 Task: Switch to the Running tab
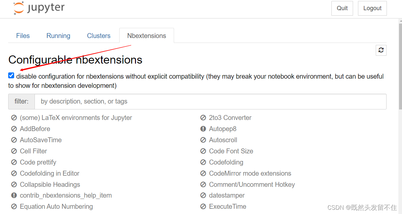[x=58, y=36]
